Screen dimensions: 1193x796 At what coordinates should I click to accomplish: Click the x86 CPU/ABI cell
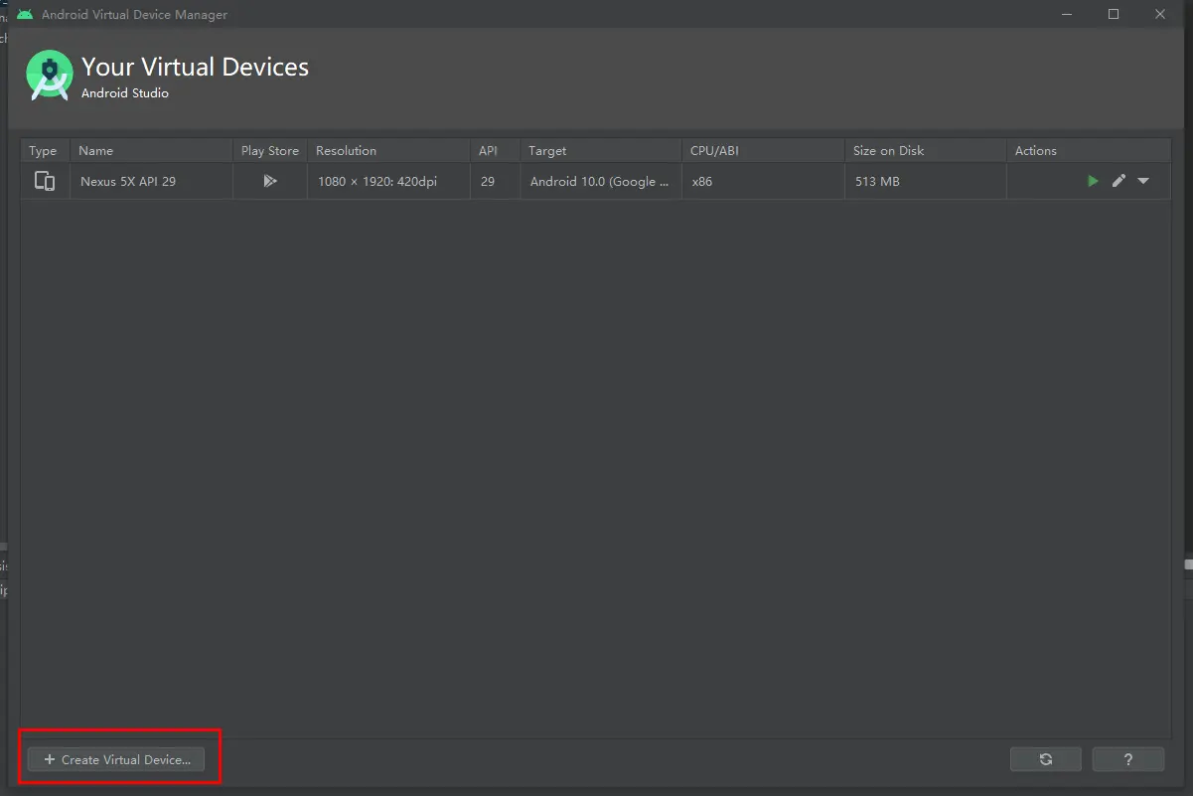point(763,182)
